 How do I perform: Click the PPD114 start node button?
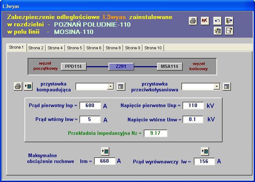(x=73, y=67)
